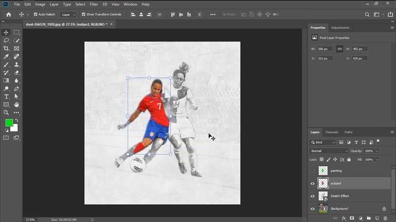
Task: Toggle Show Transform Controls checkbox
Action: pos(84,14)
